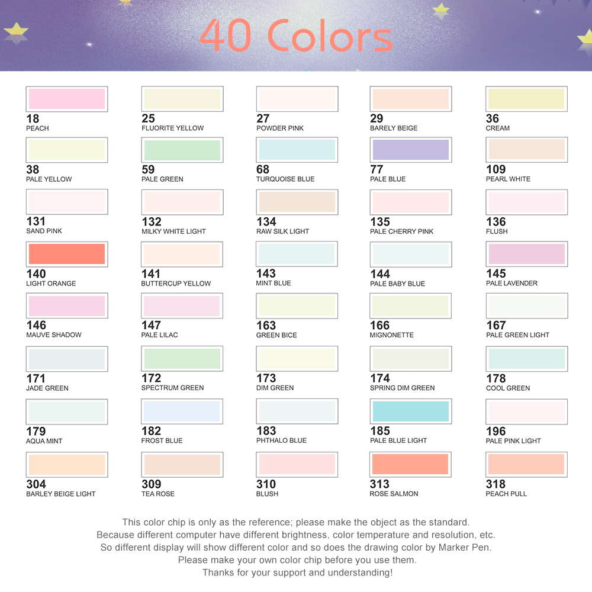Select the 185 Pale Blue Light swatch
The image size is (592, 592).
pyautogui.click(x=411, y=411)
